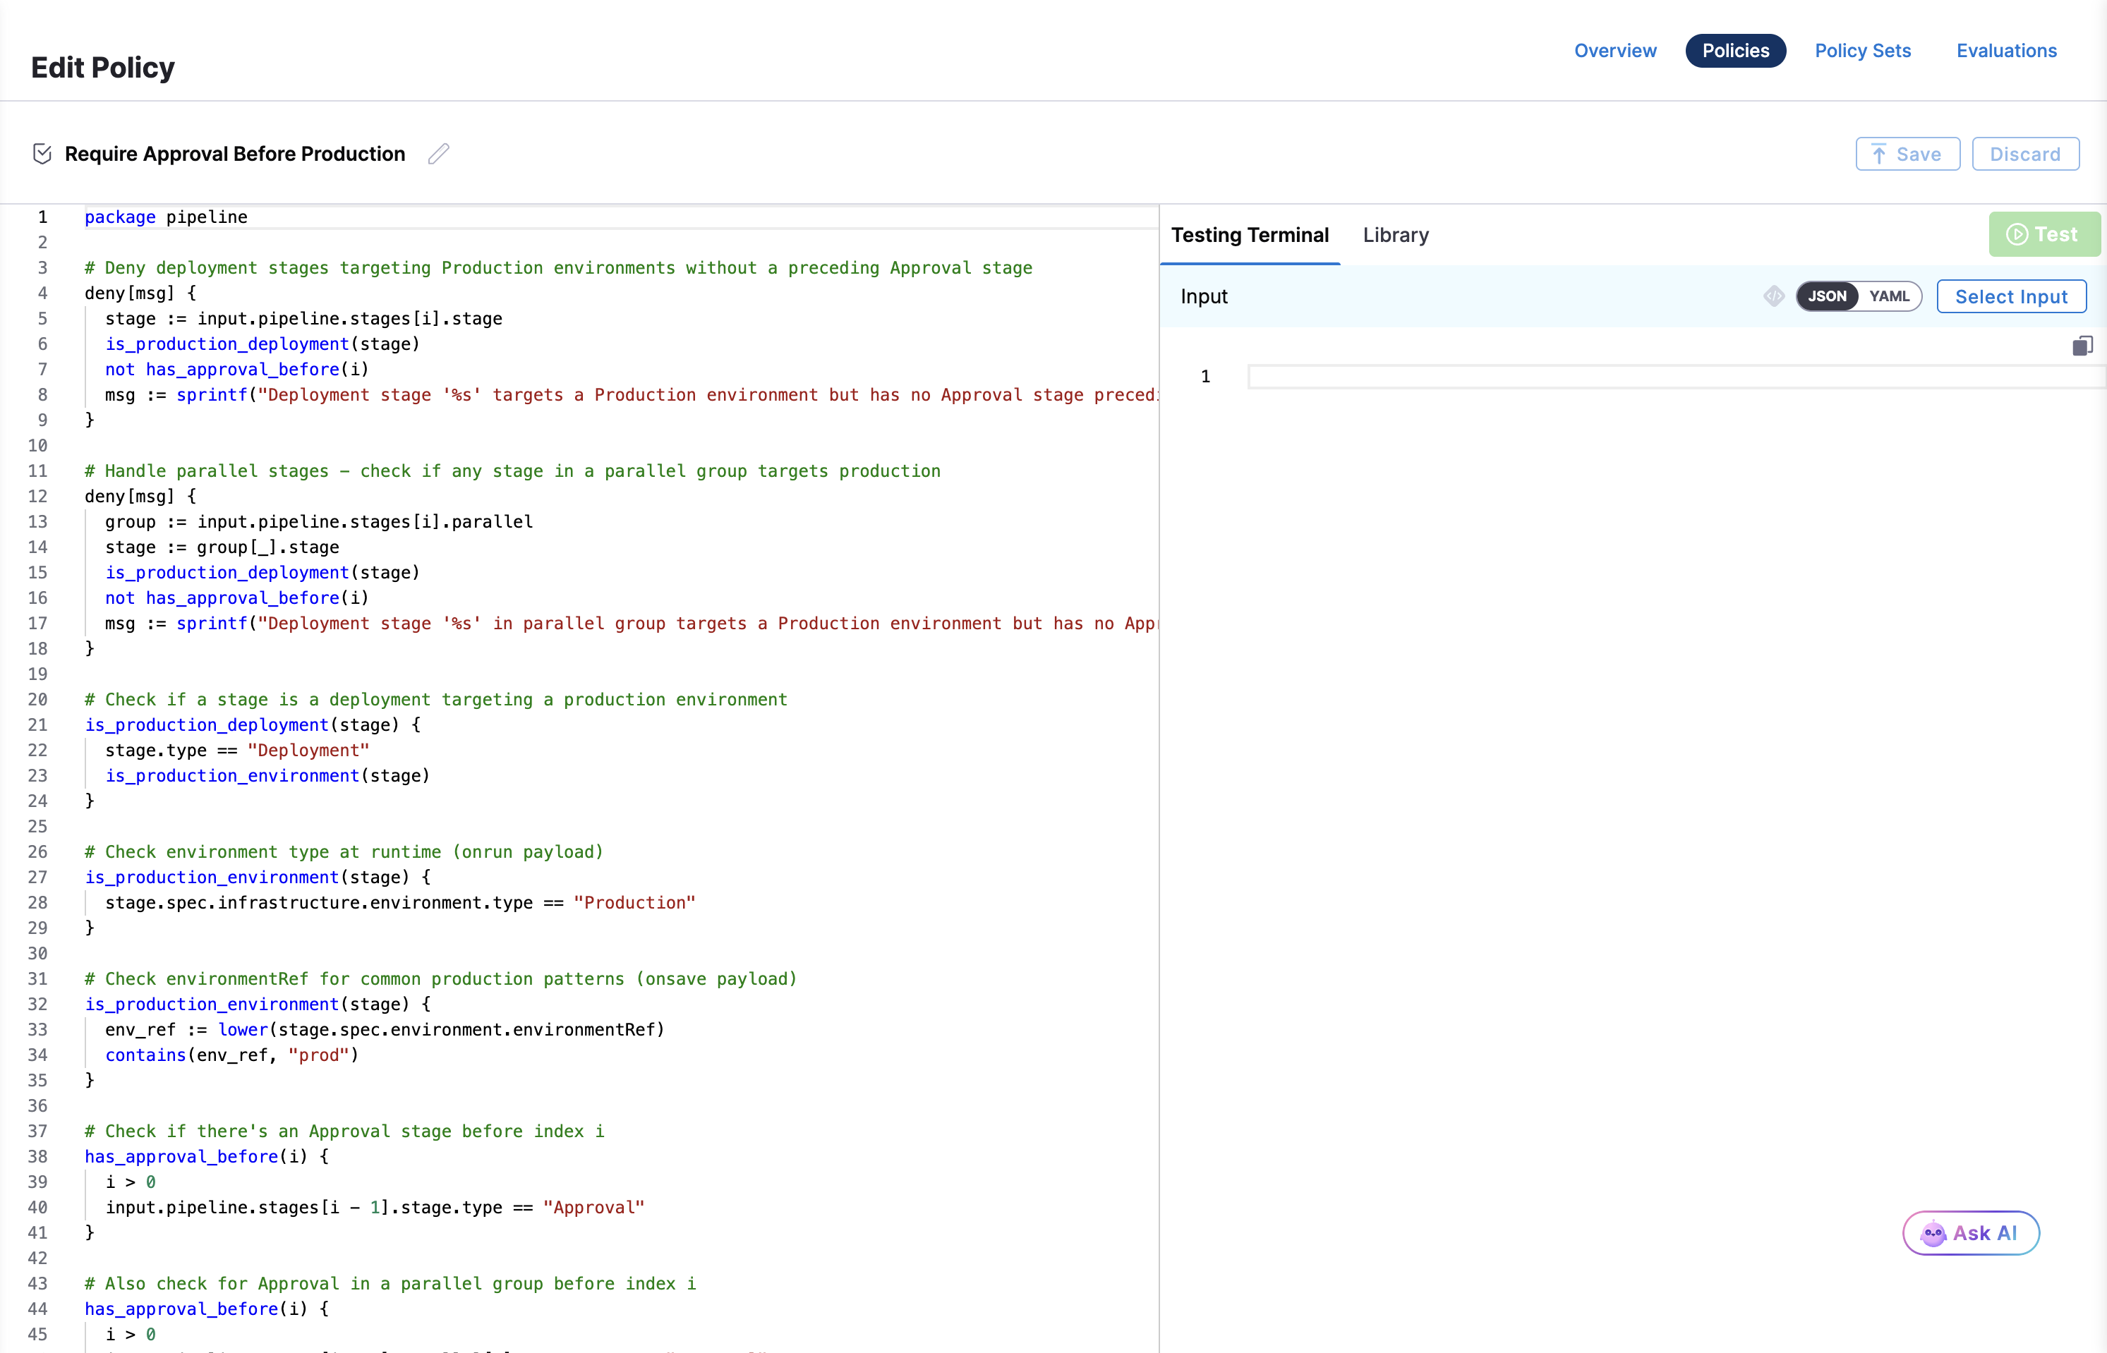
Task: Place cursor on 'package pipeline' line
Action: pyautogui.click(x=166, y=217)
